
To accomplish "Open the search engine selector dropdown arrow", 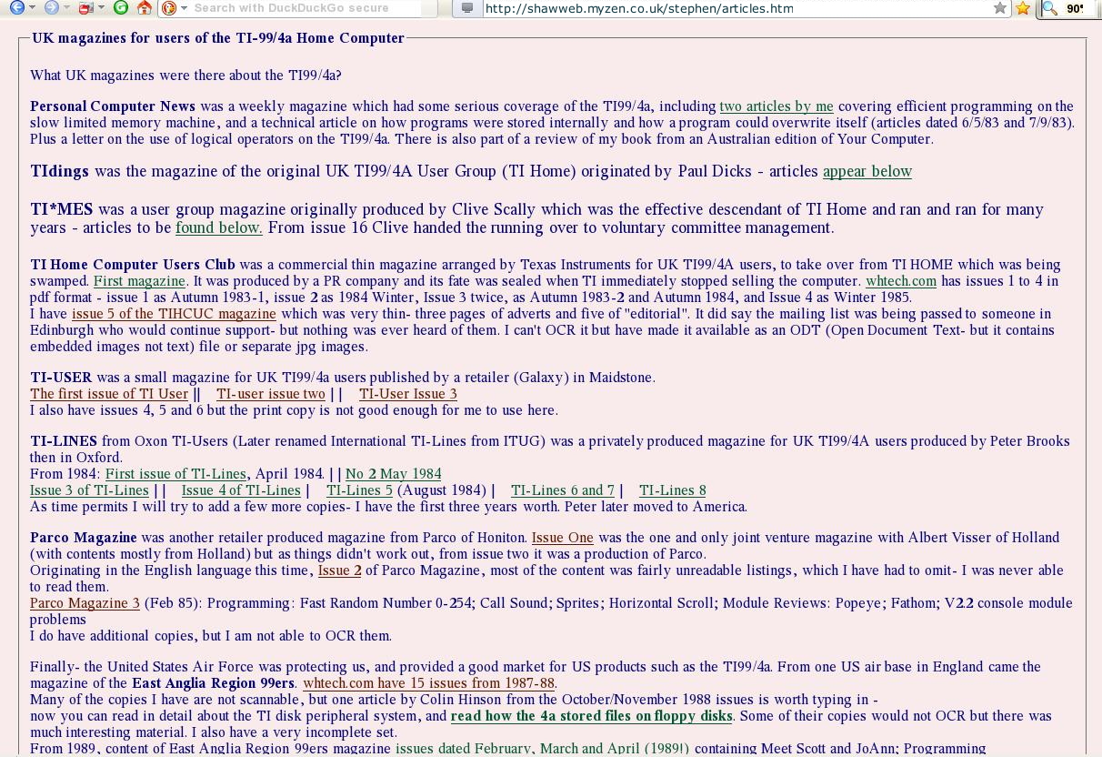I will 183,7.
